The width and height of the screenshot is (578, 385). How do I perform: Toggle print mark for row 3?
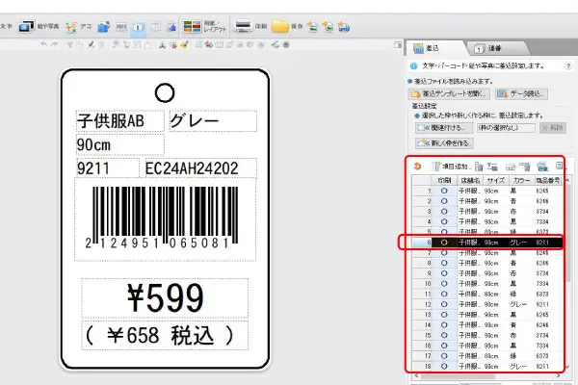coord(444,212)
